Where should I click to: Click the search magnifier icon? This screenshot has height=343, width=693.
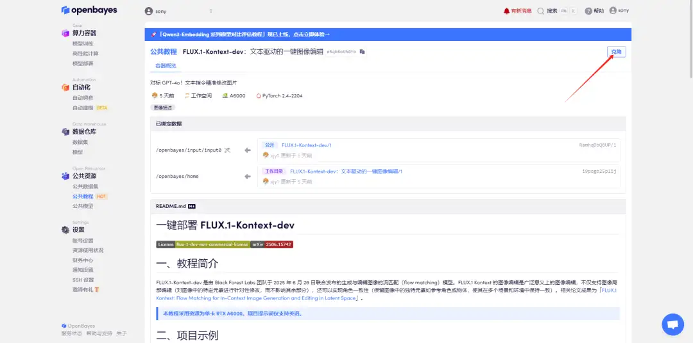tap(540, 11)
